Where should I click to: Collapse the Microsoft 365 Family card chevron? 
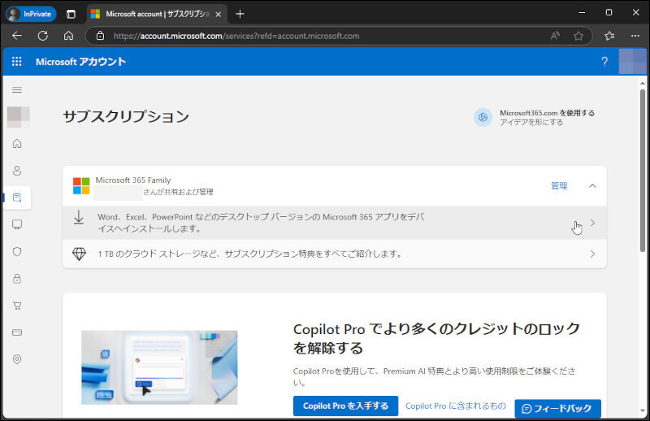click(592, 186)
